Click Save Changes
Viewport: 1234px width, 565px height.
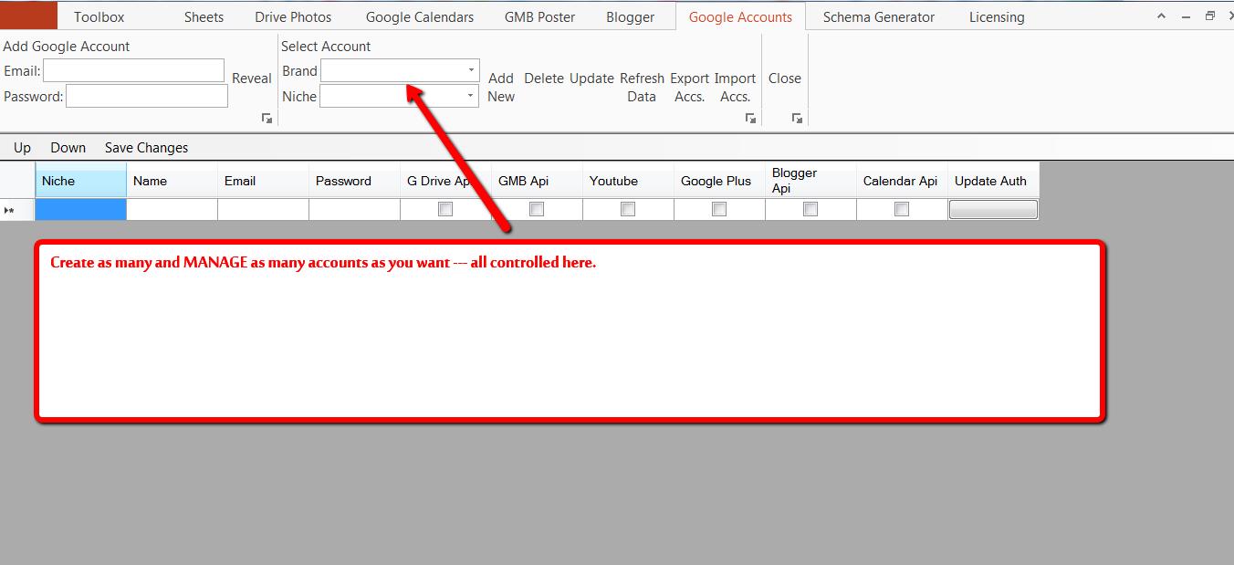pos(146,148)
